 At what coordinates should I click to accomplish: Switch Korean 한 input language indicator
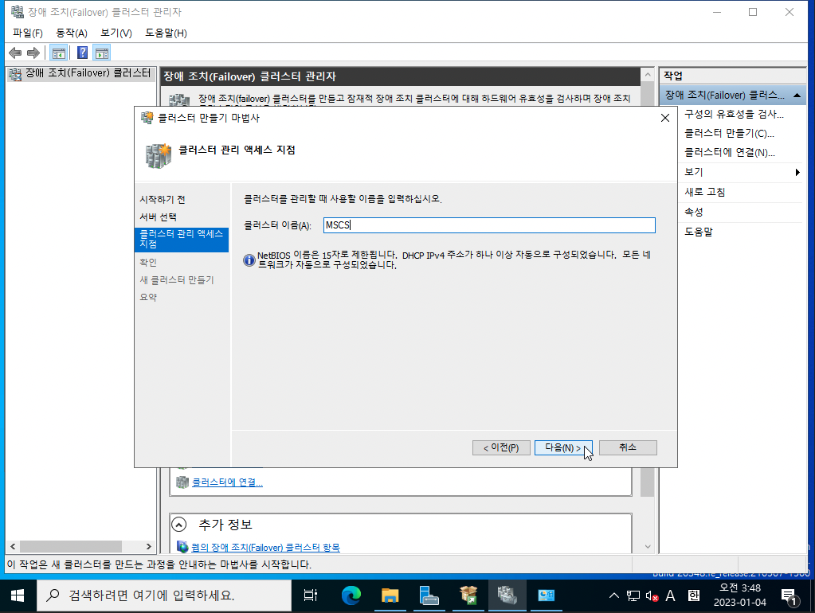tap(693, 595)
